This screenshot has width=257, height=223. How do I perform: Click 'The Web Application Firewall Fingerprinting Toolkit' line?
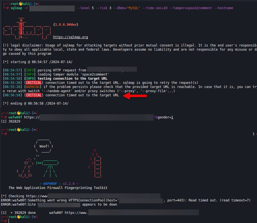click(x=58, y=188)
